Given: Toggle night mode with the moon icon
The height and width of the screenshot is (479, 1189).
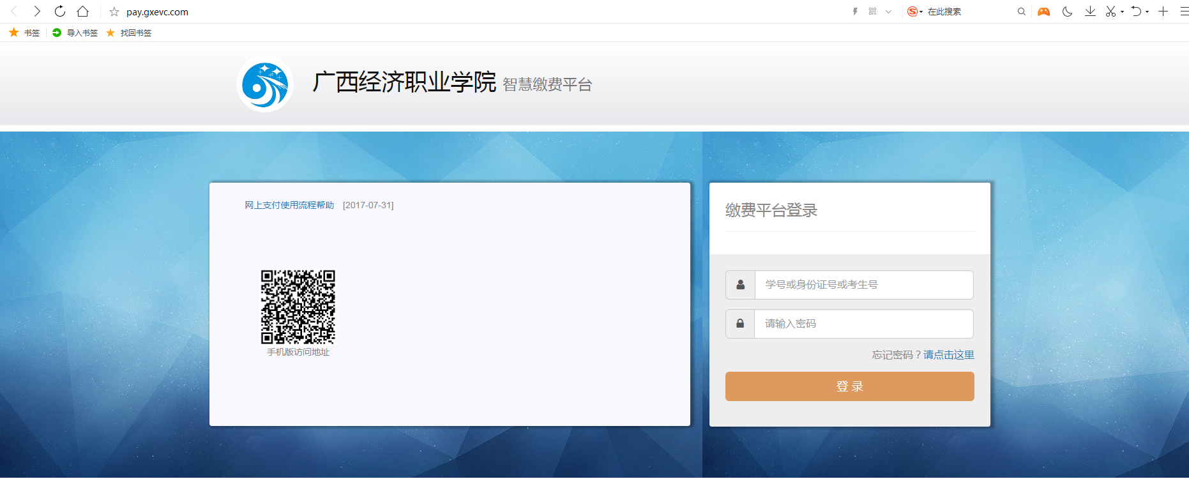Looking at the screenshot, I should coord(1067,11).
